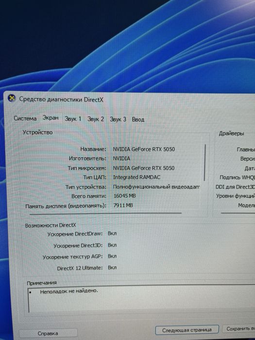This screenshot has height=340, width=255.
Task: Open the Звук 1 tab
Action: pos(73,119)
